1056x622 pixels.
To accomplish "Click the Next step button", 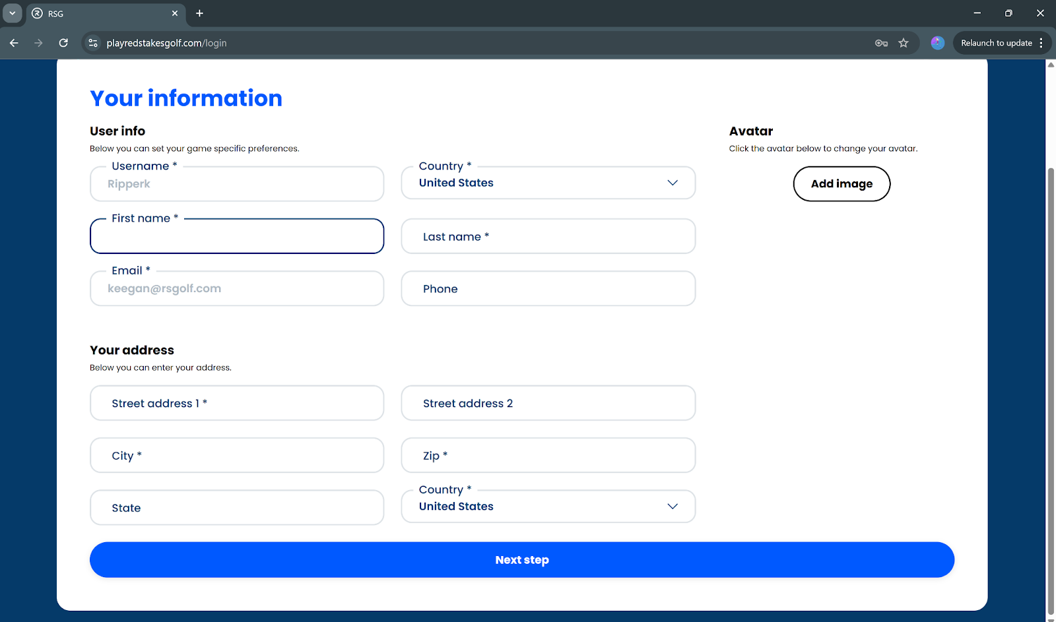I will [522, 560].
